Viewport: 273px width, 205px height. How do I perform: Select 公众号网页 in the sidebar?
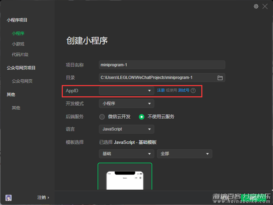22,81
